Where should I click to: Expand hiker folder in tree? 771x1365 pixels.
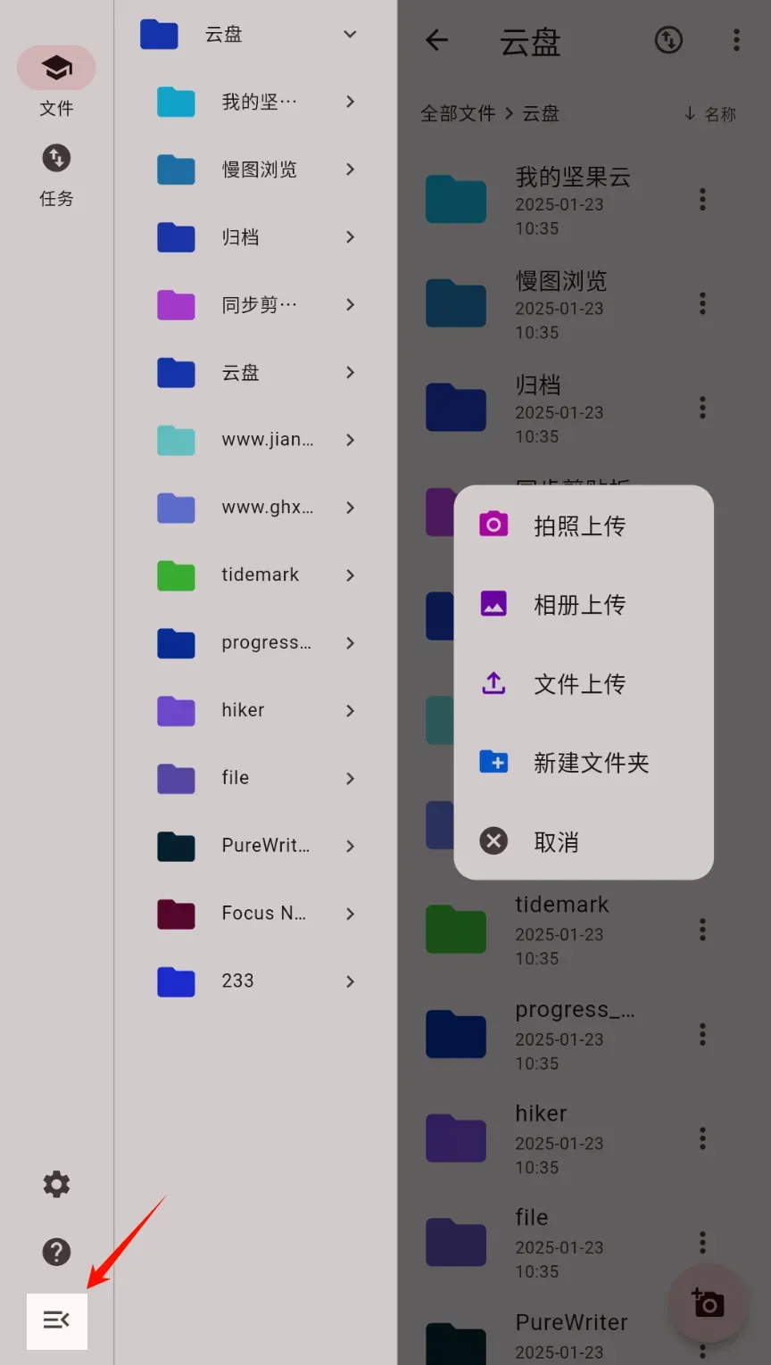(x=351, y=711)
